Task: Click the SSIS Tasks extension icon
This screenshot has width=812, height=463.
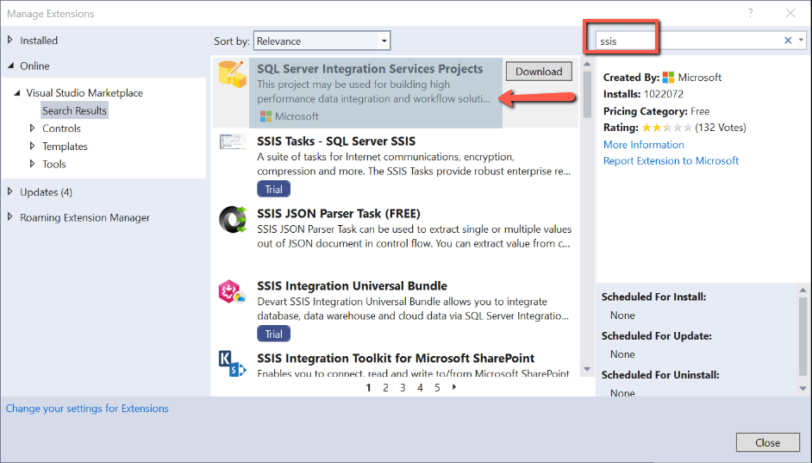Action: pyautogui.click(x=233, y=142)
